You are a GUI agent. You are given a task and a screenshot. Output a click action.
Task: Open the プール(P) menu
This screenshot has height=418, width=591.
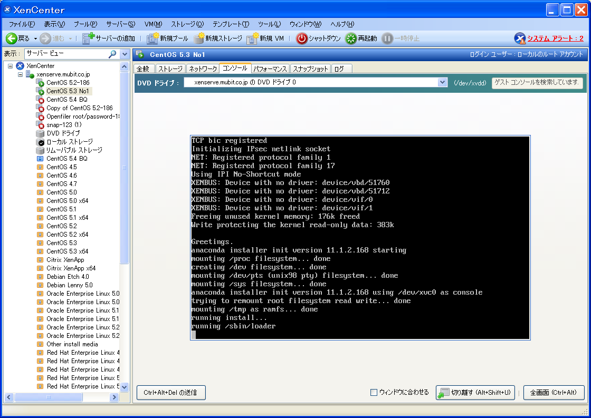pyautogui.click(x=85, y=24)
